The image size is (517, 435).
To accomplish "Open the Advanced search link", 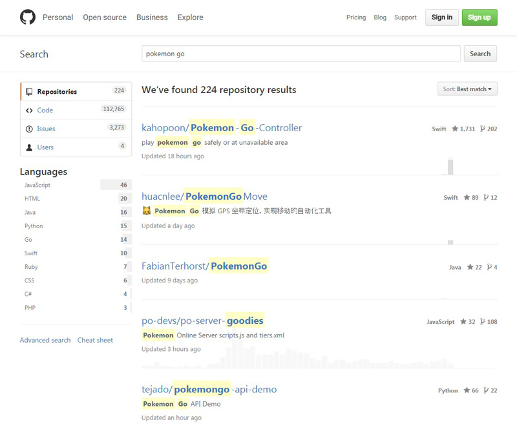I will pos(45,340).
